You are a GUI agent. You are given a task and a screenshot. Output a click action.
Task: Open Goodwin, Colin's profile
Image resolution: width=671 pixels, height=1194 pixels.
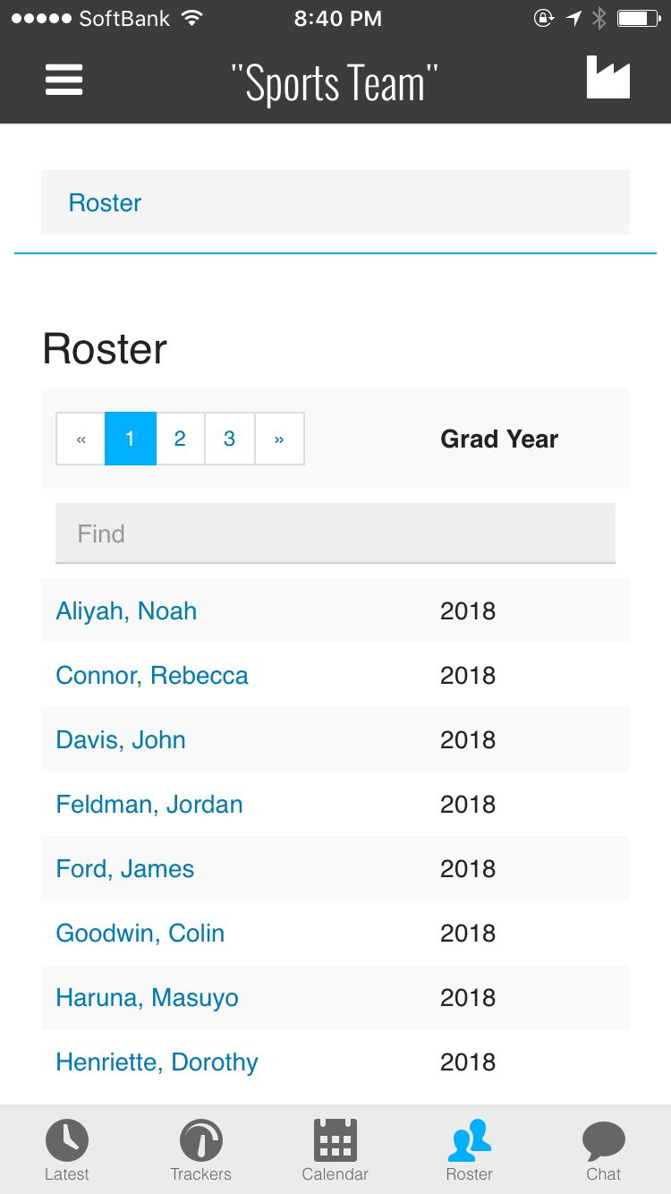tap(140, 934)
